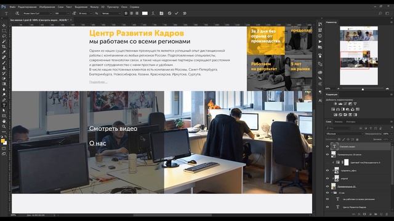The image size is (394, 221).
Task: Open the font family dropdown
Action: (x=37, y=14)
